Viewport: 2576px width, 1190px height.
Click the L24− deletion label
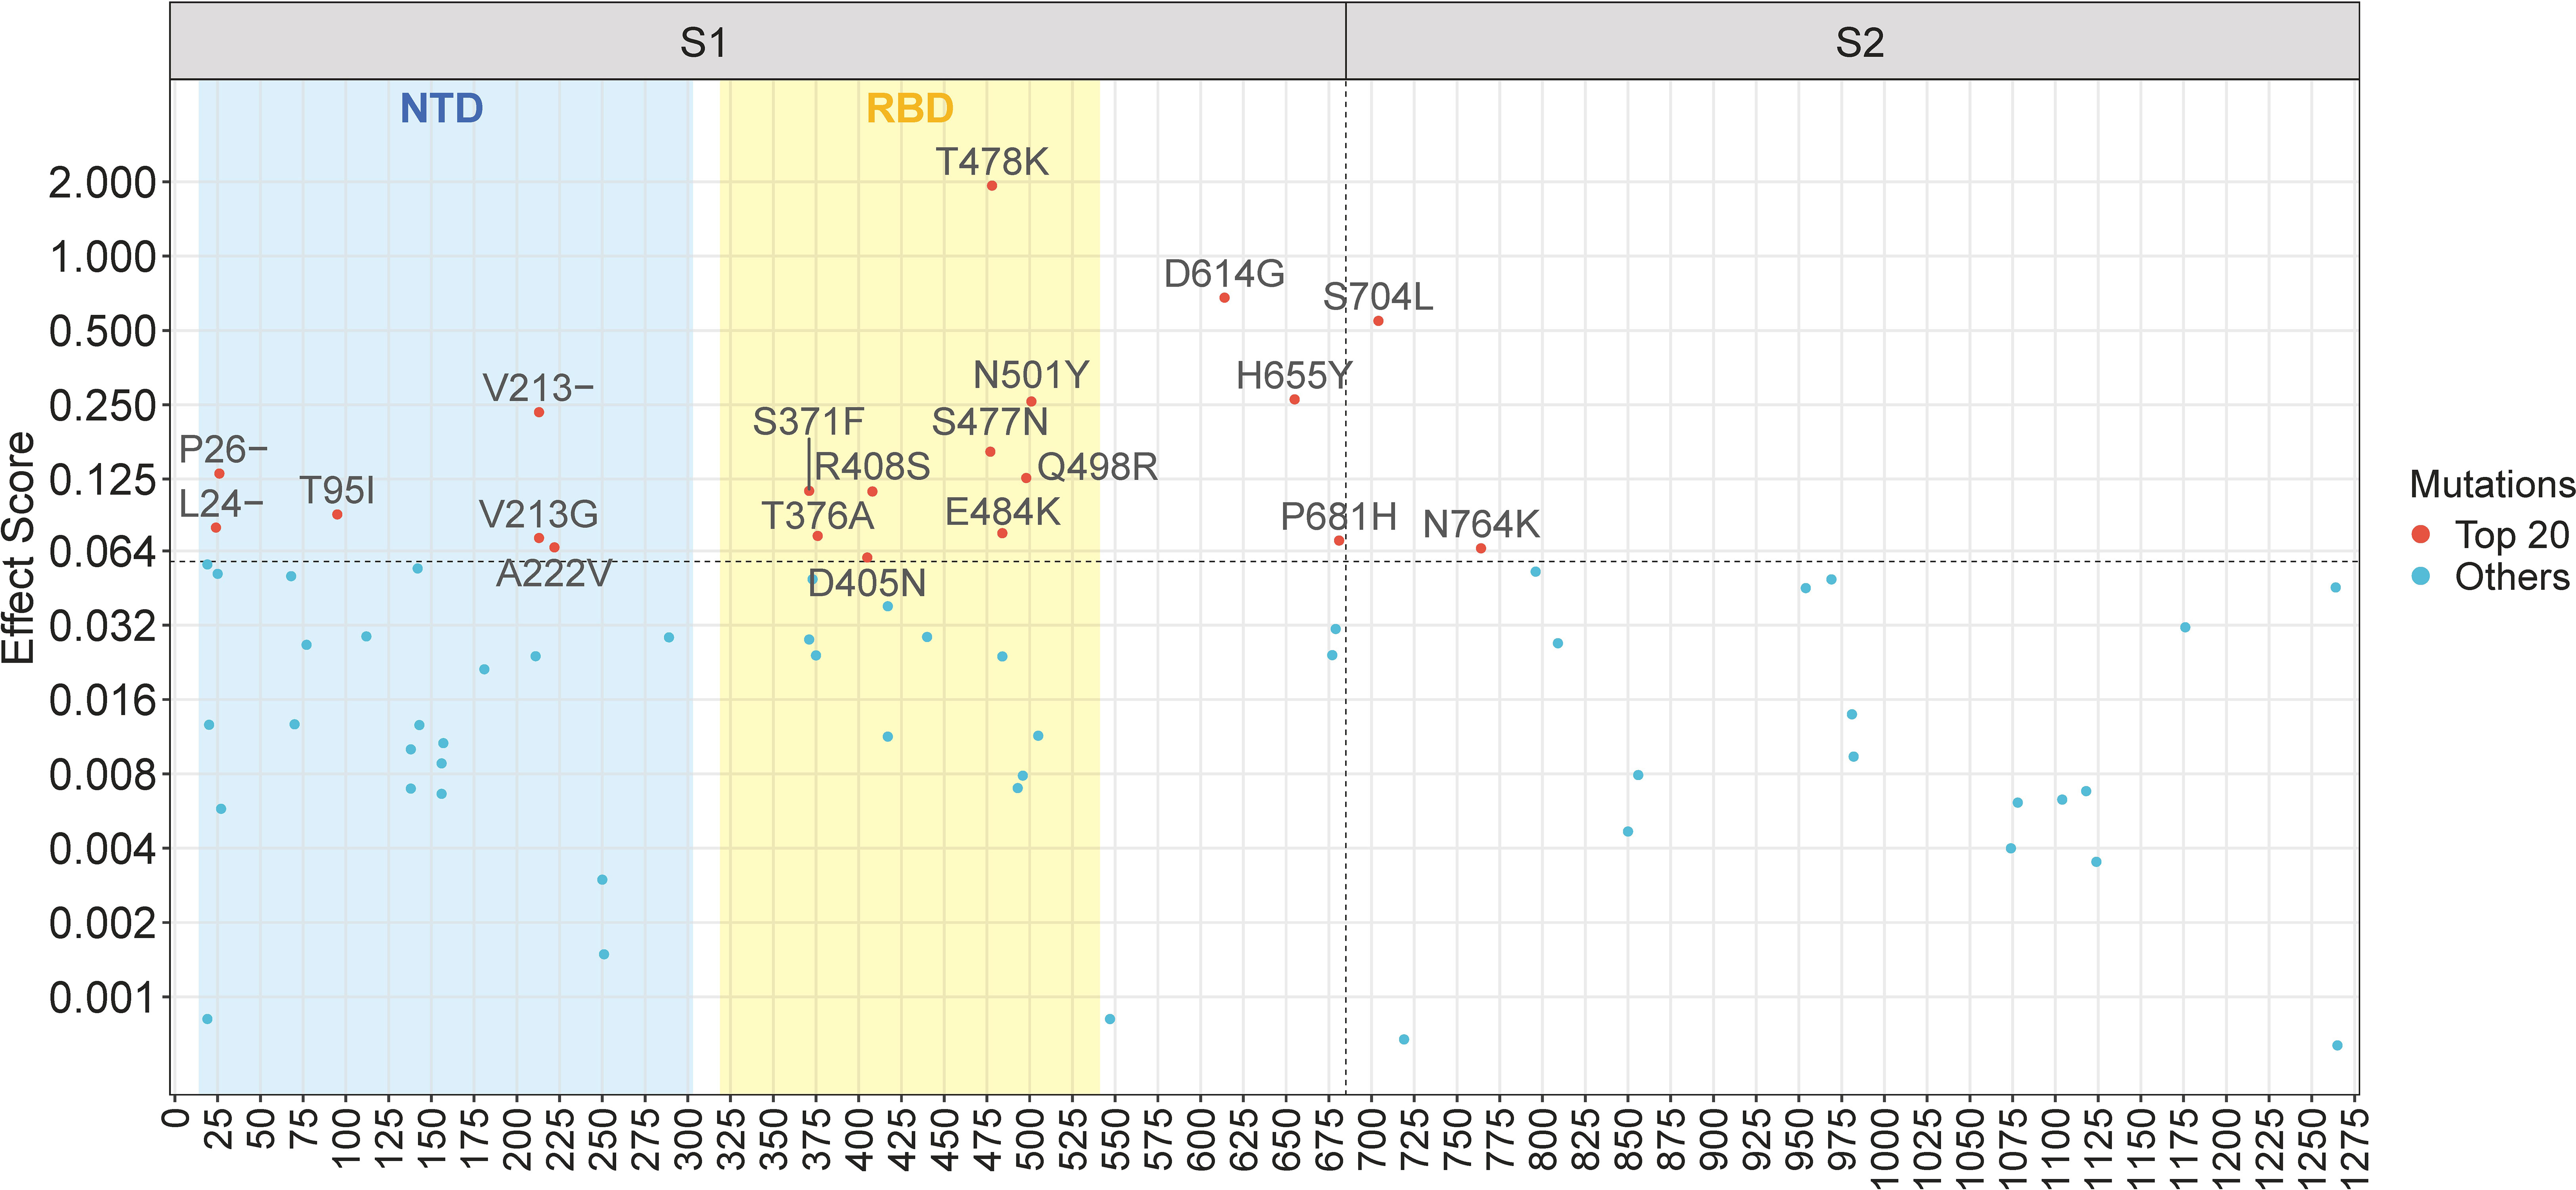221,504
